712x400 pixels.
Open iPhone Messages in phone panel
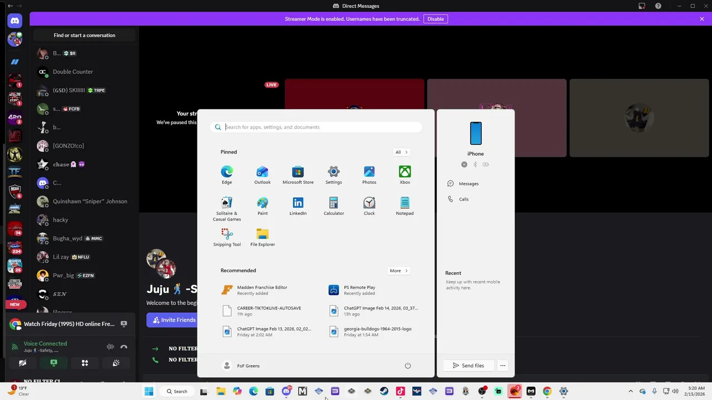point(463,183)
